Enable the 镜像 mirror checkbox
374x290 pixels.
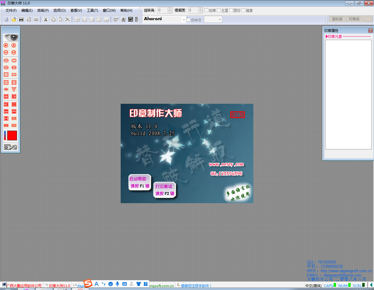coord(243,10)
